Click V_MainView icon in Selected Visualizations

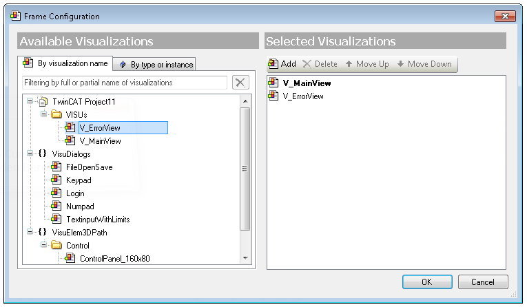(273, 83)
